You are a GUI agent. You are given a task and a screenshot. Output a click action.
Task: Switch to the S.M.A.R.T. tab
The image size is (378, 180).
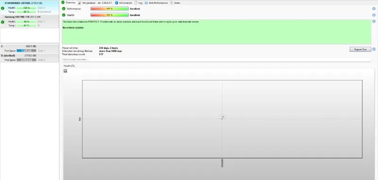(105, 3)
